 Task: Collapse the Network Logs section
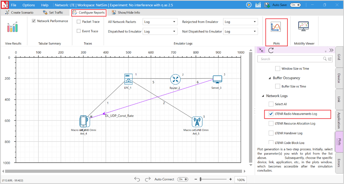pyautogui.click(x=263, y=96)
